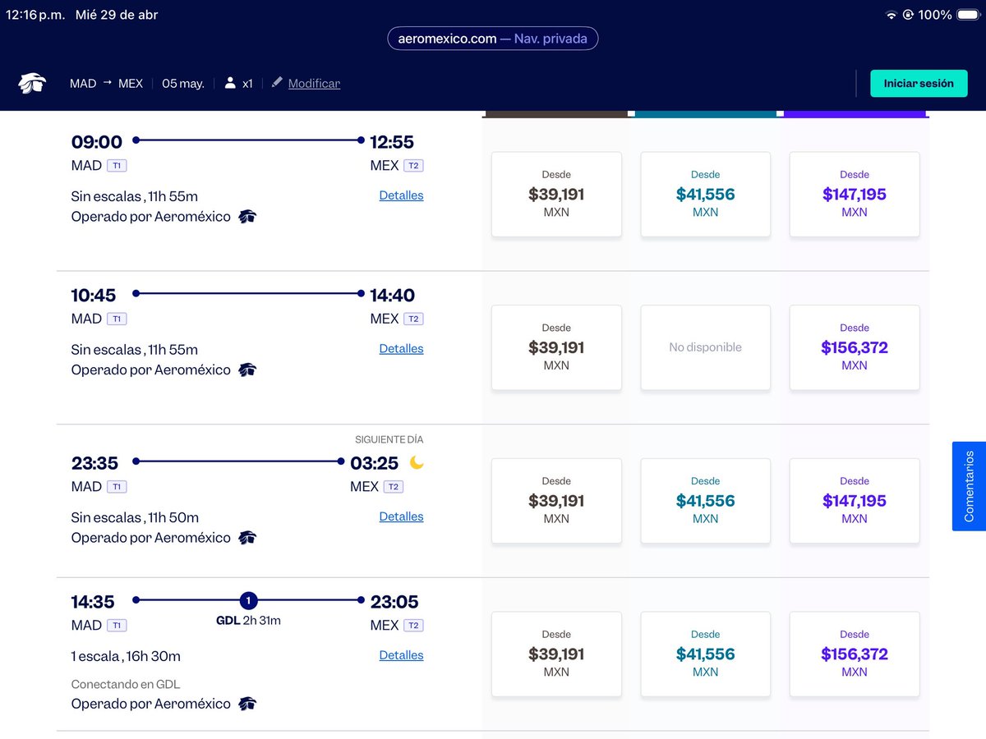Click the pencil edit icon beside Modificar
The width and height of the screenshot is (986, 739).
[x=276, y=83]
